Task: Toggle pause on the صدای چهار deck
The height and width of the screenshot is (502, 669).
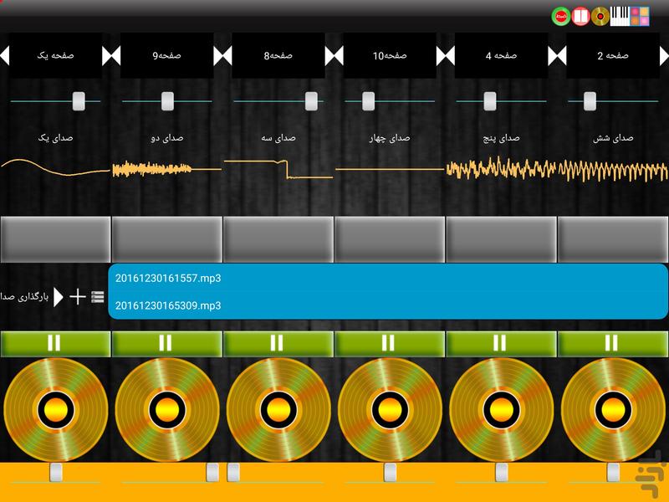Action: tap(389, 343)
